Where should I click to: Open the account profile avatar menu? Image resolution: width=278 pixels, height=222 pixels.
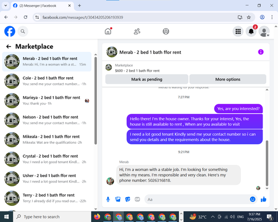264,32
